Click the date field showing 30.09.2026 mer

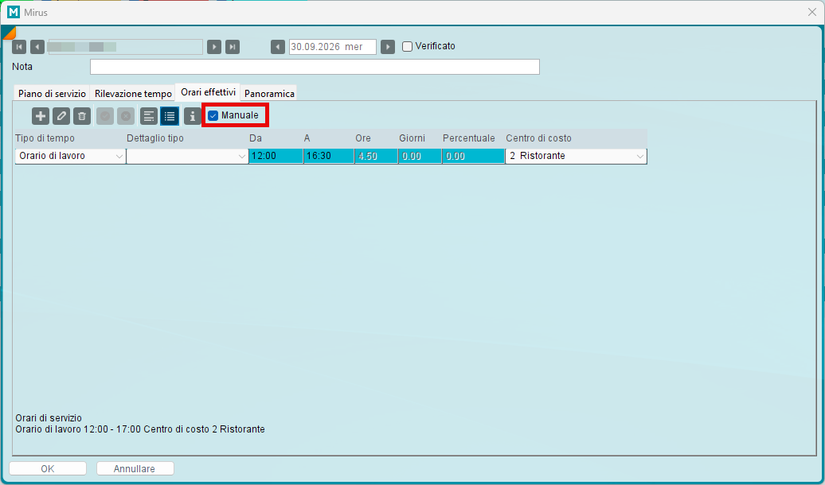333,47
